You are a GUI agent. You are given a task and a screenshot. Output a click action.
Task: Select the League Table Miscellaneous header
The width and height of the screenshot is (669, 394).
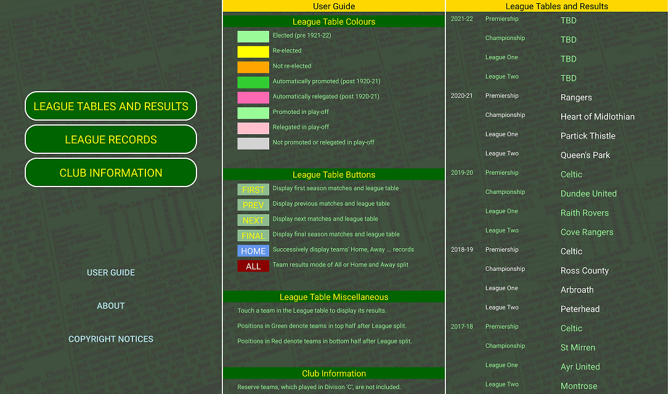(334, 297)
